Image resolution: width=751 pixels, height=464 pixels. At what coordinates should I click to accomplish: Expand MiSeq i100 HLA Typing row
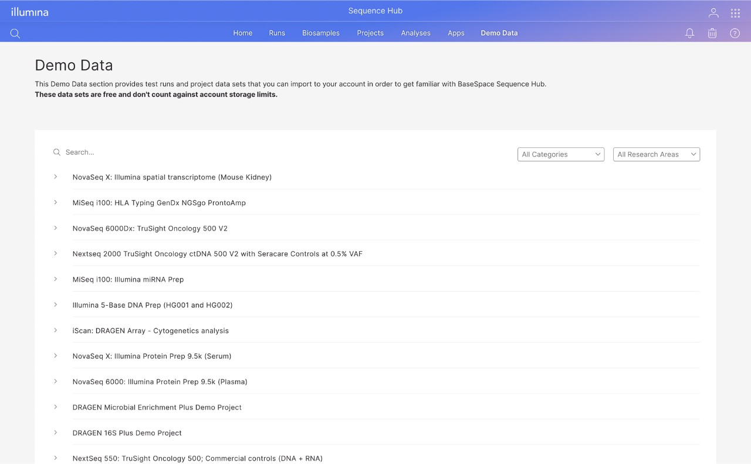coord(56,202)
